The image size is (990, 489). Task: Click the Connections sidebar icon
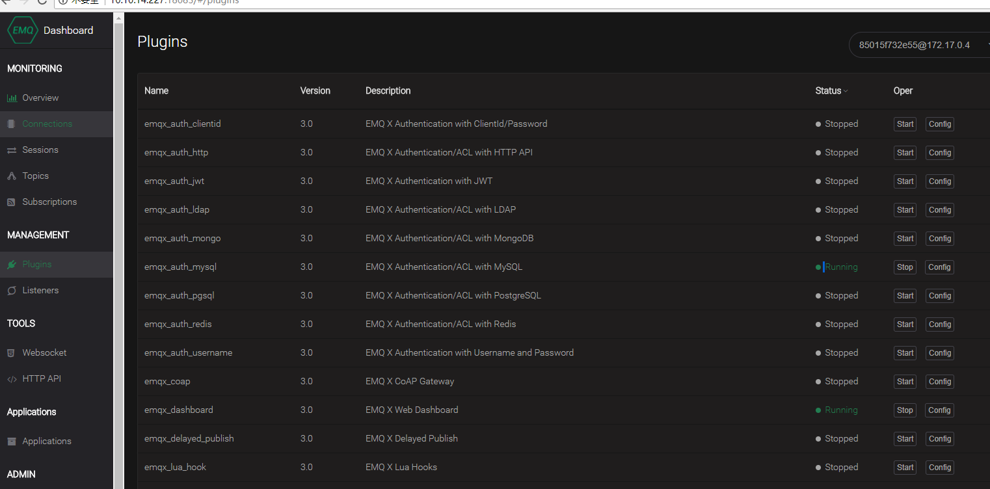(x=11, y=124)
